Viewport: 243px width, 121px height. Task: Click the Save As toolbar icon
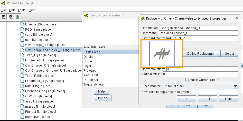[11, 17]
